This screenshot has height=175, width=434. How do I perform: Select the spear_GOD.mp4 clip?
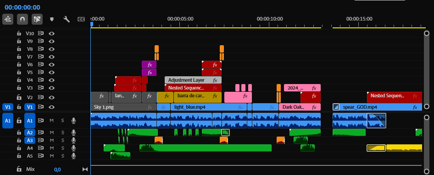[x=377, y=107]
